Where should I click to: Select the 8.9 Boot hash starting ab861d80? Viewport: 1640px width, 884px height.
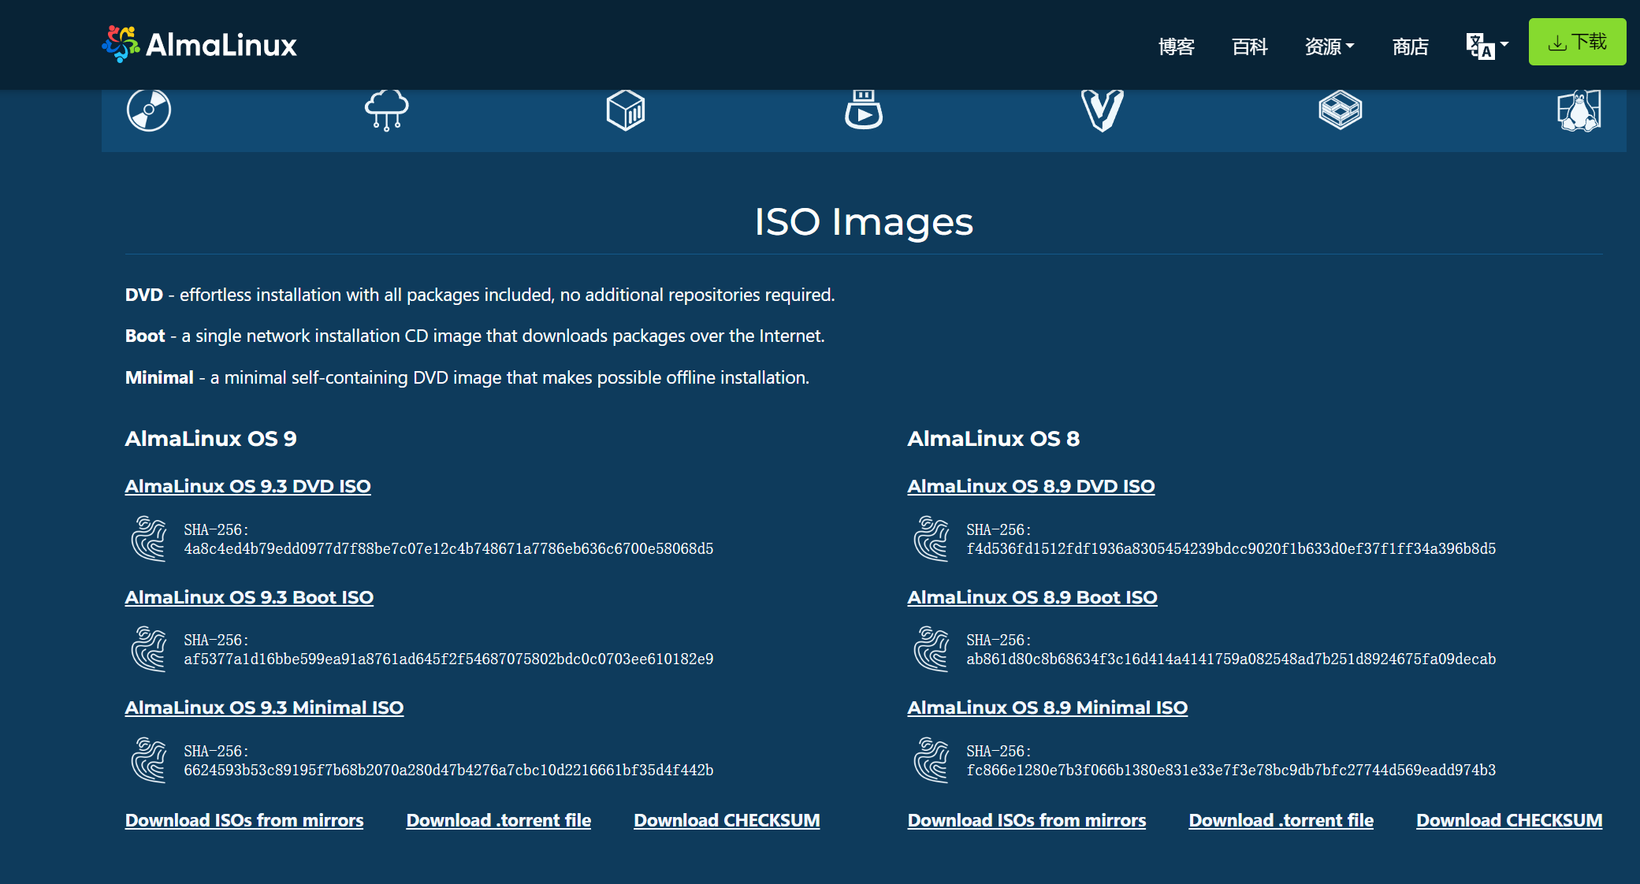coord(1231,659)
